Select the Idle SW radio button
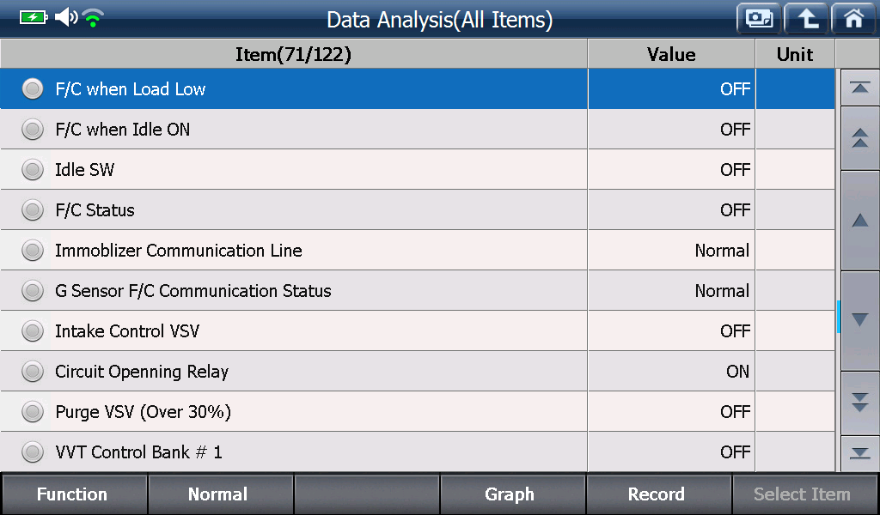Viewport: 880px width, 515px height. (33, 170)
